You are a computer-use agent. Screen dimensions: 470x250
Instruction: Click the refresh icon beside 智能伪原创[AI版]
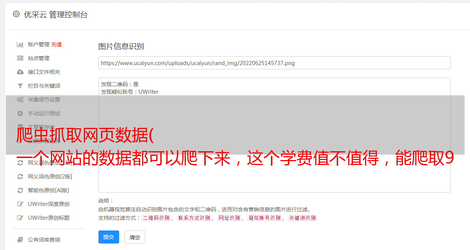20,190
